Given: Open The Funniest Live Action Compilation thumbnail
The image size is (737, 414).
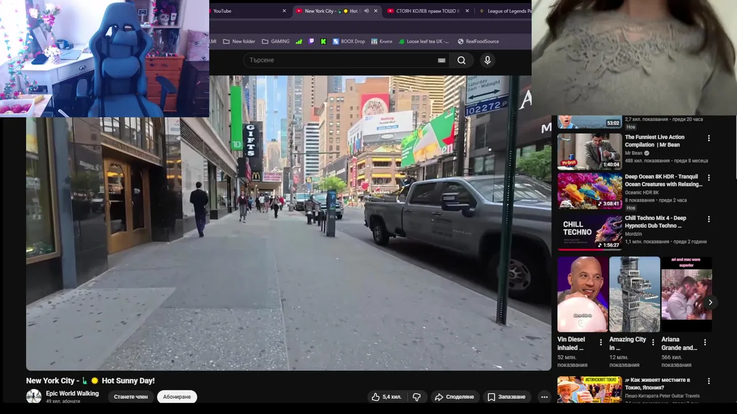Looking at the screenshot, I should point(590,152).
